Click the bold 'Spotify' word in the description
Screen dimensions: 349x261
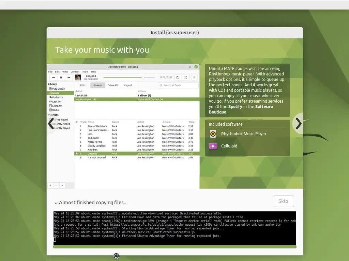(235, 106)
